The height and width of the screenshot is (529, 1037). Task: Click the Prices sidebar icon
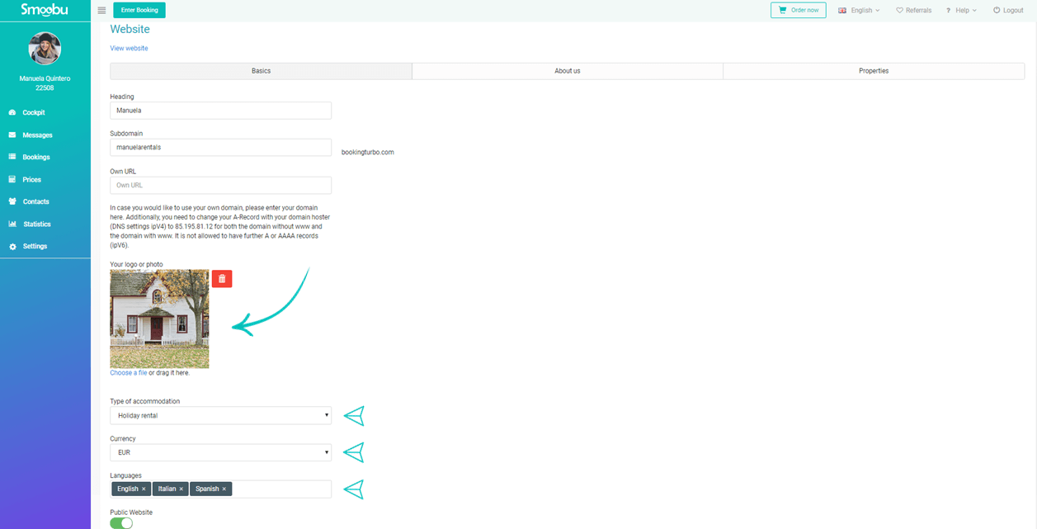coord(12,179)
